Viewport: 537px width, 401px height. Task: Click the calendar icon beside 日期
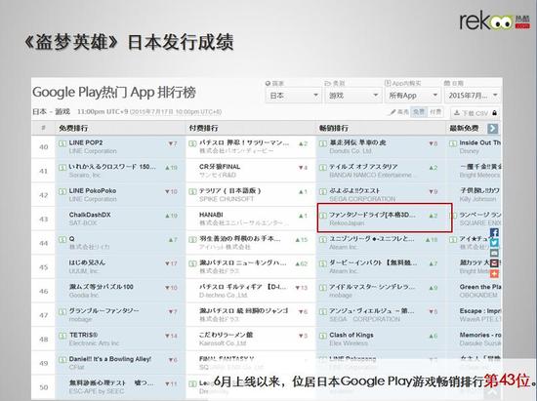(x=447, y=83)
